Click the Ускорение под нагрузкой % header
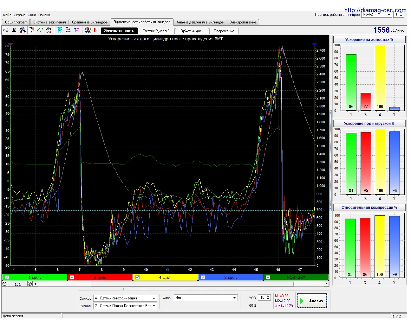This screenshot has width=411, height=320. (369, 124)
